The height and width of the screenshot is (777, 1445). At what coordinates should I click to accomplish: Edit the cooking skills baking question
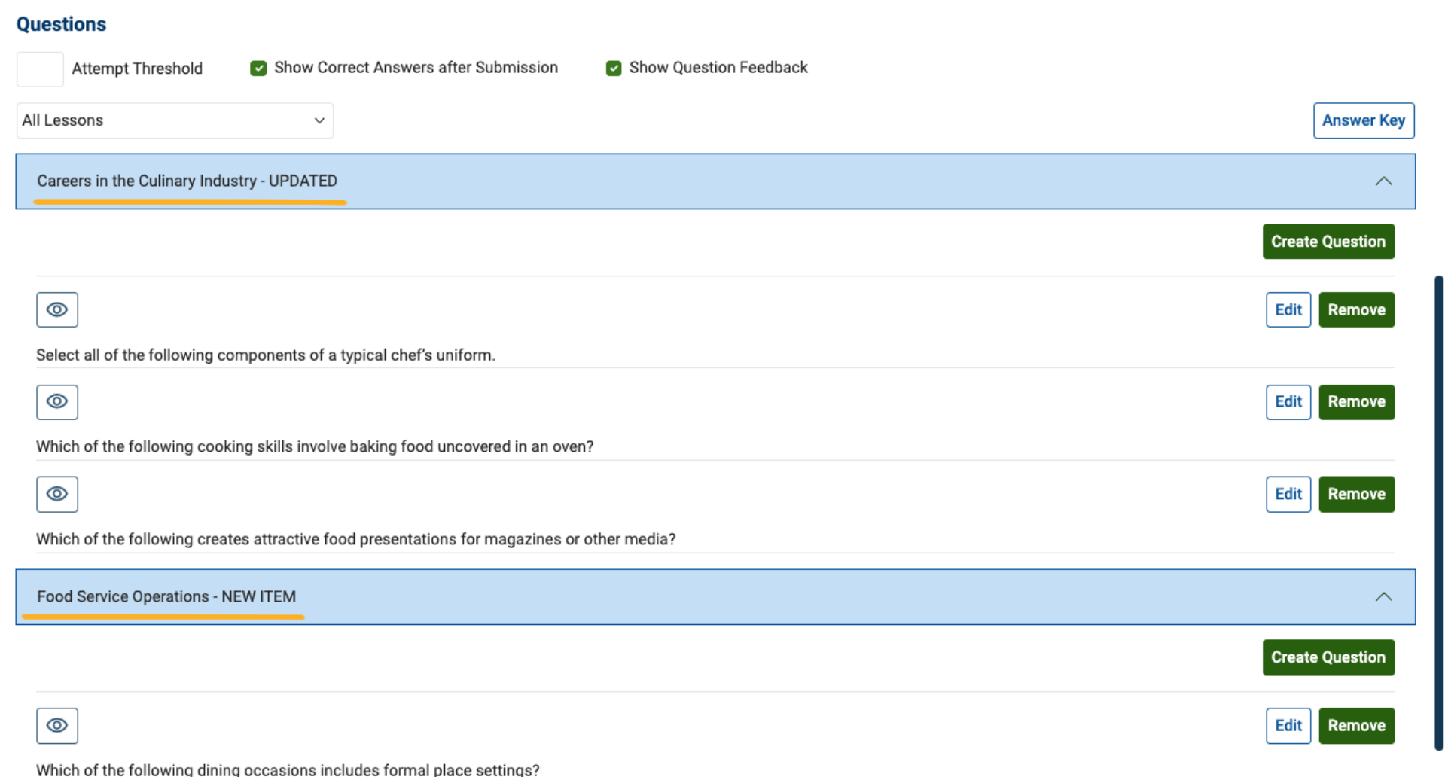pyautogui.click(x=1288, y=402)
